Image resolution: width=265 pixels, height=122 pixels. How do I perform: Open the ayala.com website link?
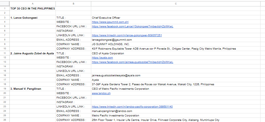click(x=102, y=58)
